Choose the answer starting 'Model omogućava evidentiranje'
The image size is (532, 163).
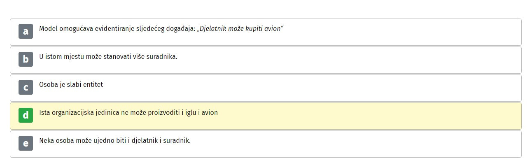(x=266, y=32)
